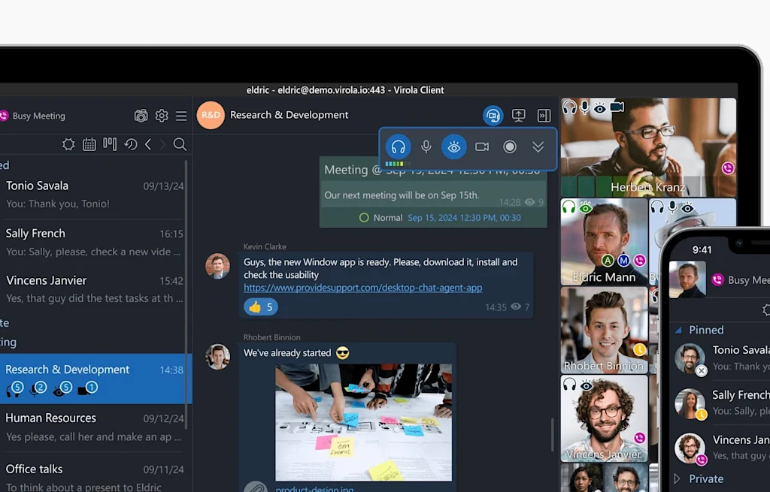770x492 pixels.
Task: Start recording with the round record button
Action: pos(510,146)
